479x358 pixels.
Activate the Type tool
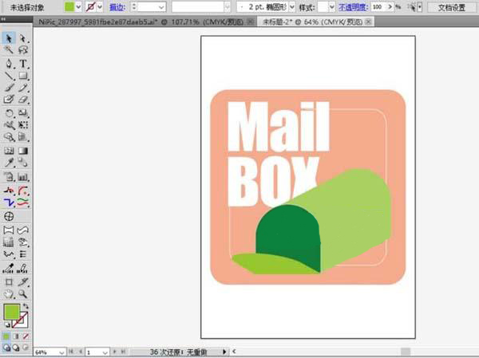(x=23, y=64)
